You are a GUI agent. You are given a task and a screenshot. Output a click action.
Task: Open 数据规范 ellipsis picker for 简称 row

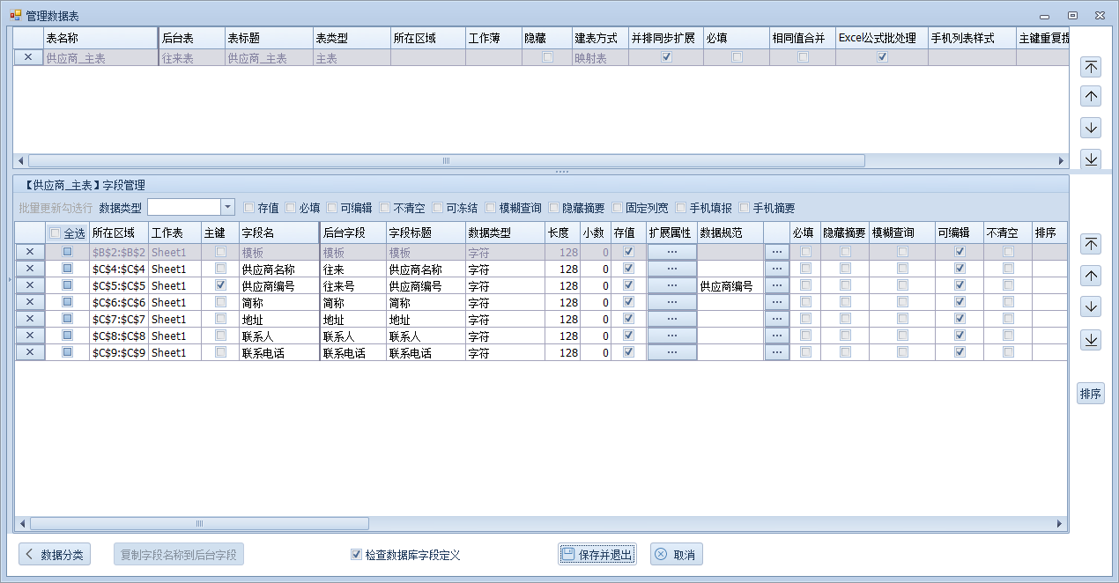776,302
